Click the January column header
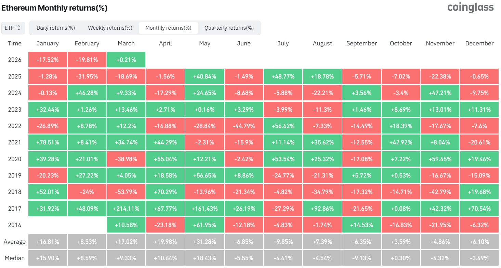 pos(48,43)
